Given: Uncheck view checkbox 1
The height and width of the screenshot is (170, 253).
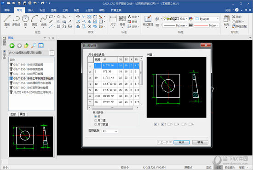Looking at the screenshot, I should [x=155, y=124].
